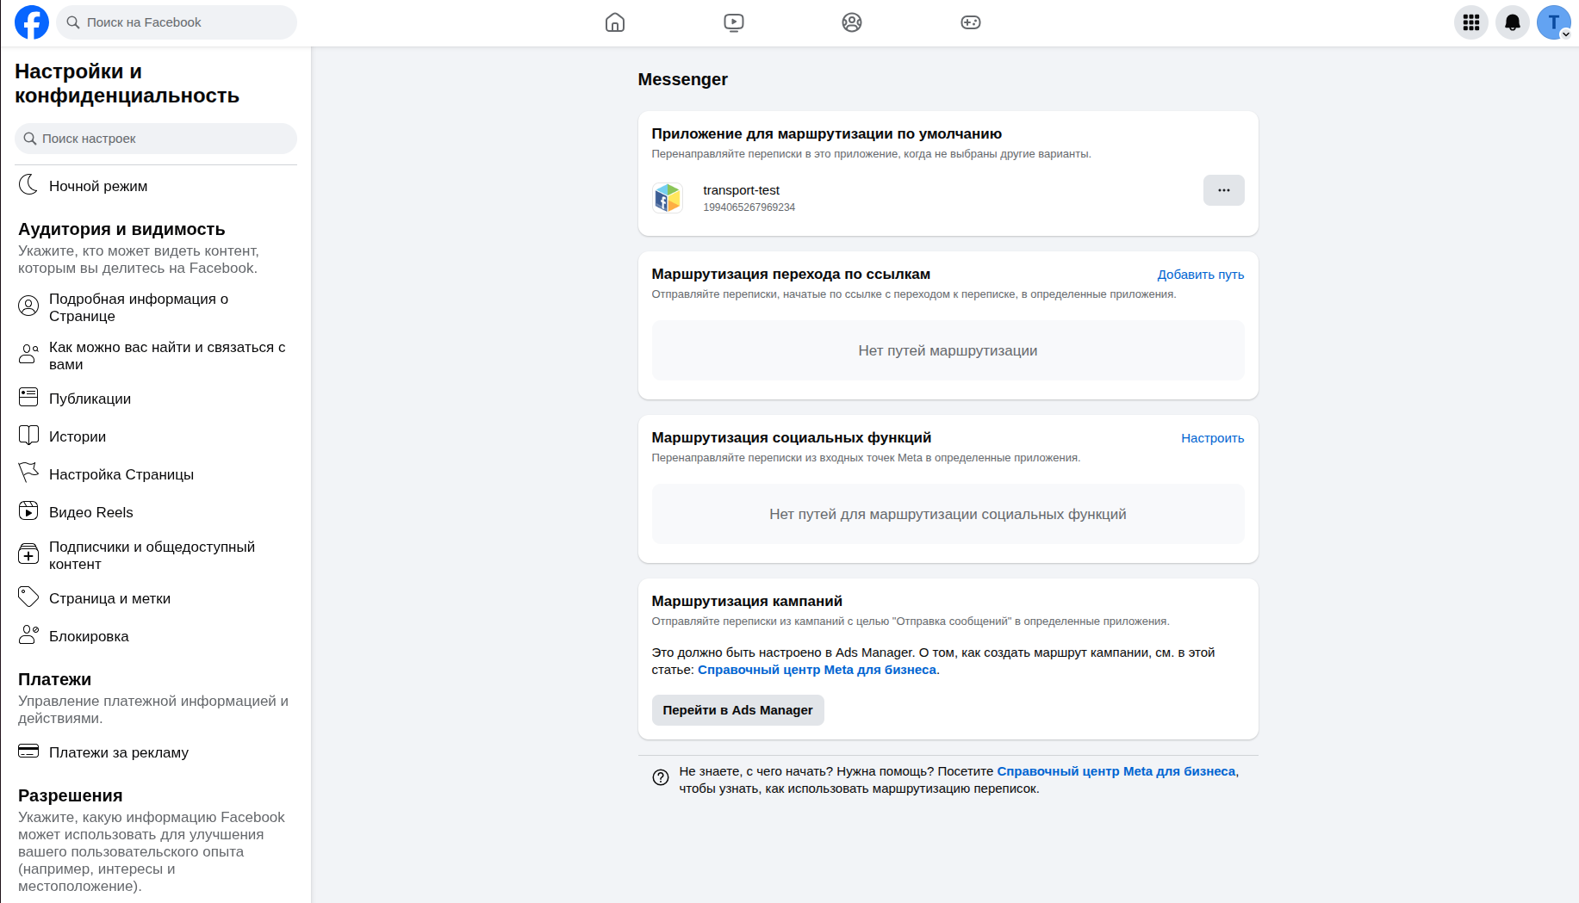Viewport: 1579px width, 903px height.
Task: Open the notifications bell
Action: click(1513, 22)
